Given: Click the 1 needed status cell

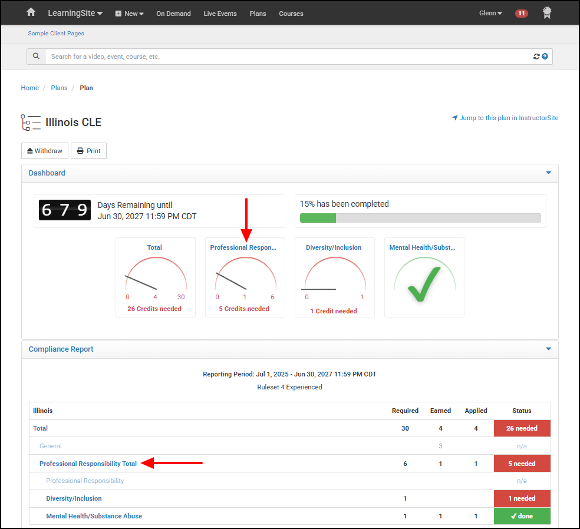Looking at the screenshot, I should click(522, 498).
